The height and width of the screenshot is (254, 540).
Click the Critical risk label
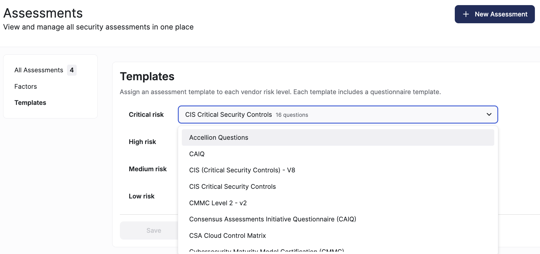(146, 115)
